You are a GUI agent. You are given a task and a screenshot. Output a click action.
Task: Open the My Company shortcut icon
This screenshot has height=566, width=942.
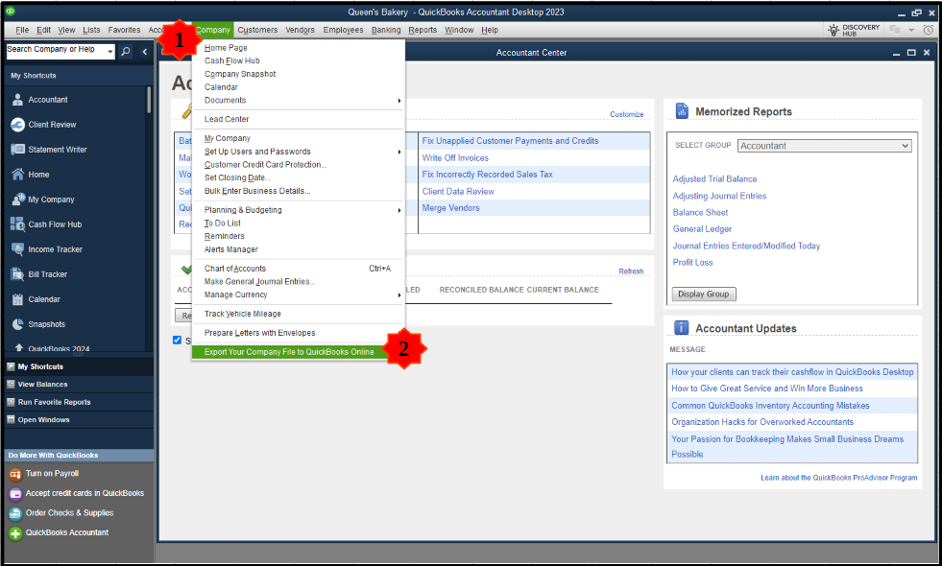click(x=17, y=200)
